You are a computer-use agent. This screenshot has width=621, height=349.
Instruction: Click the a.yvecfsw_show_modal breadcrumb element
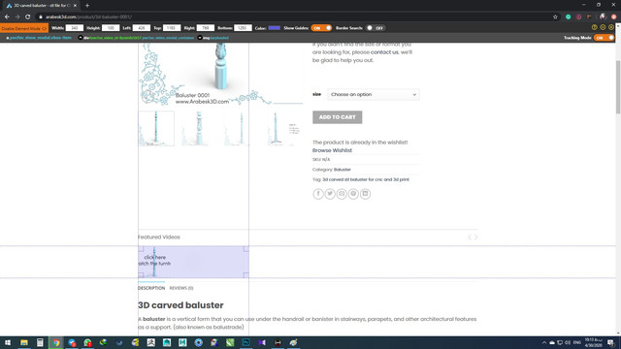pyautogui.click(x=39, y=38)
